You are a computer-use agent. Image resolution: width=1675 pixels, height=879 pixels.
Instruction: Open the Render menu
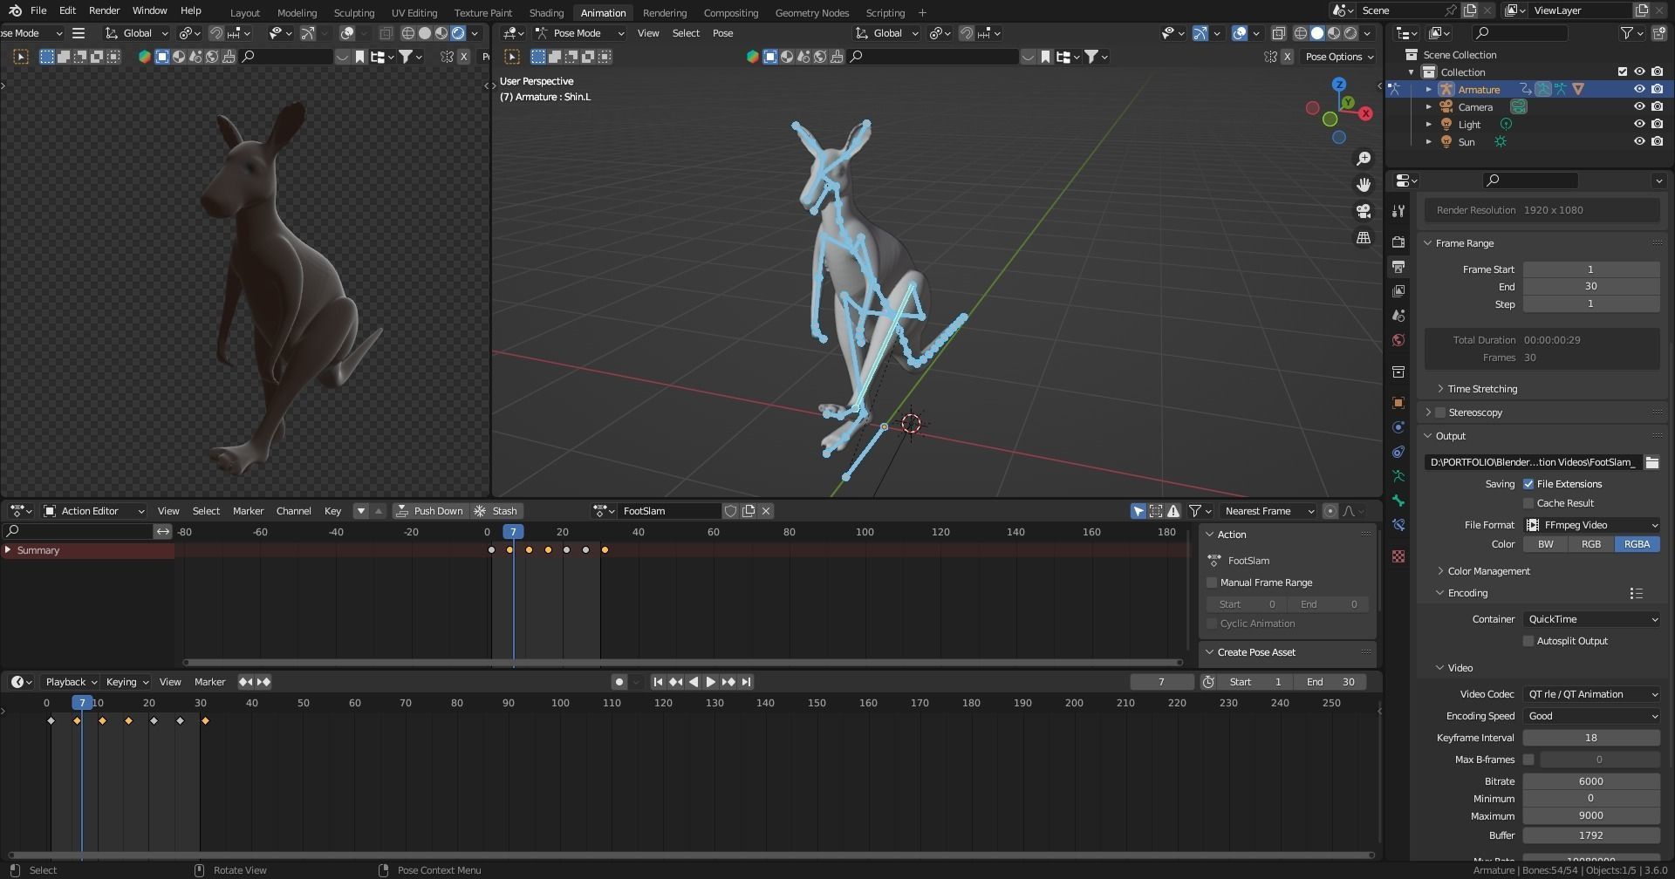pos(104,10)
